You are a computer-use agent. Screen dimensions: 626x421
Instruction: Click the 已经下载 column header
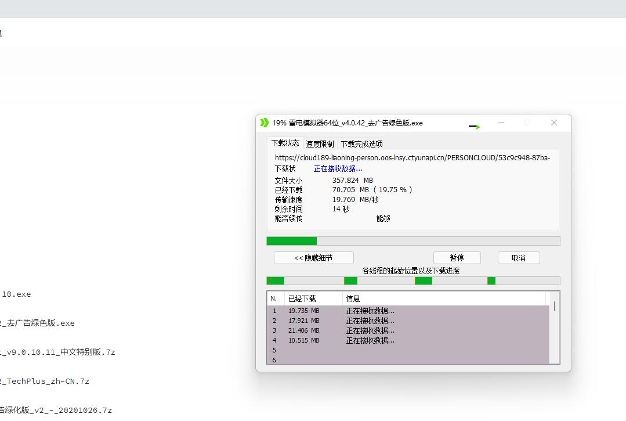point(313,299)
